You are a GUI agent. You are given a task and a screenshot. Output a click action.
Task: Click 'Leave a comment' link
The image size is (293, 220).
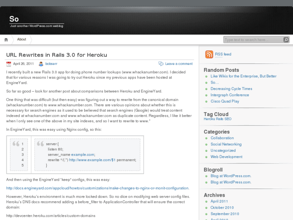point(179,64)
